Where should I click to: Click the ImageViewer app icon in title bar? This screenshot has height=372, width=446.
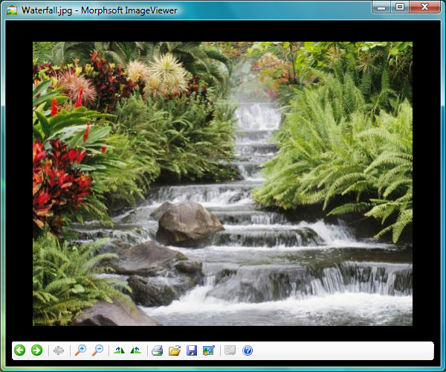coord(12,10)
